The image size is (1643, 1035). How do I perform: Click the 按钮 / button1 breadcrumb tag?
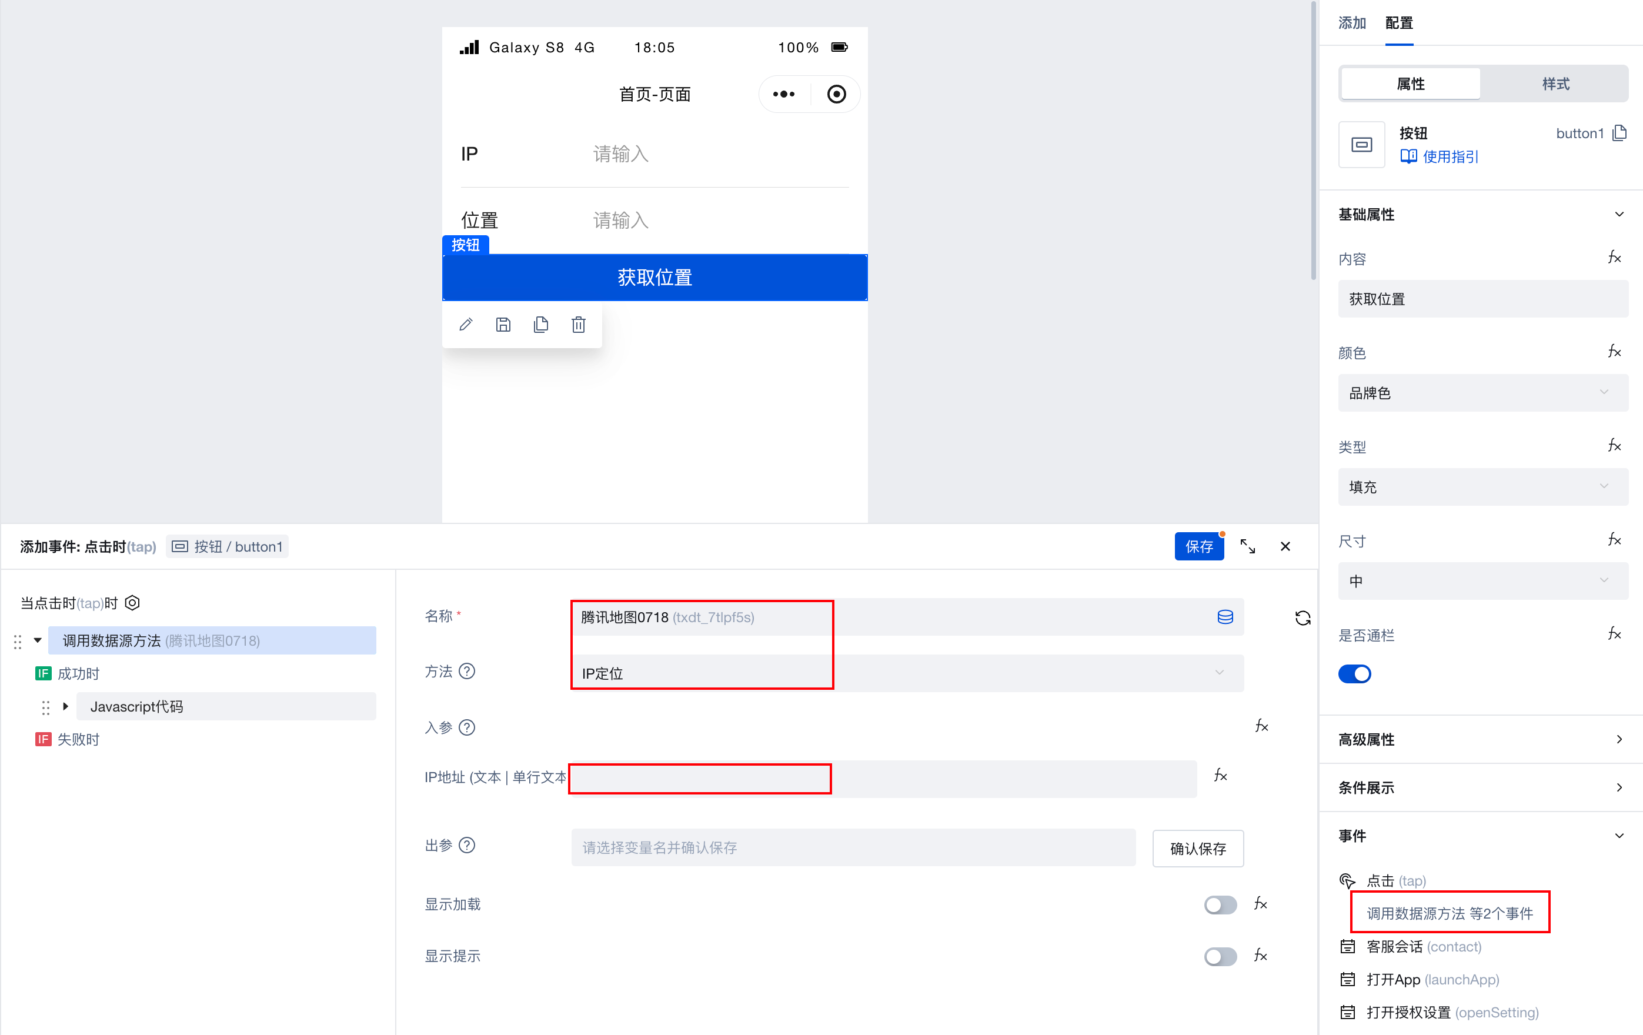[x=227, y=546]
